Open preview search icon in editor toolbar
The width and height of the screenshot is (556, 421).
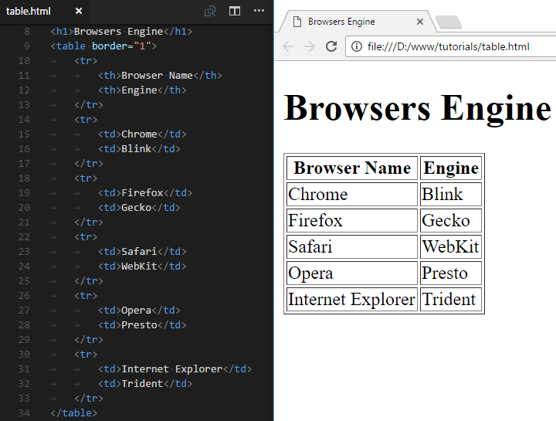[210, 11]
